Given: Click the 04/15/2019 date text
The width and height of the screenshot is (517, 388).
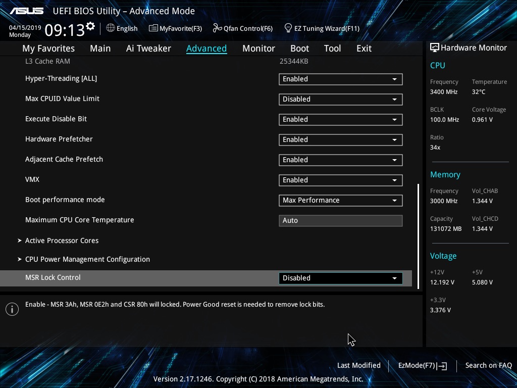Looking at the screenshot, I should (x=25, y=28).
